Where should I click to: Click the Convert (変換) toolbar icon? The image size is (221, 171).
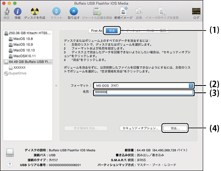point(139,11)
